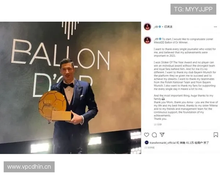
Task: Click the Ballon d'Or post photo
Action: [x=70, y=88]
